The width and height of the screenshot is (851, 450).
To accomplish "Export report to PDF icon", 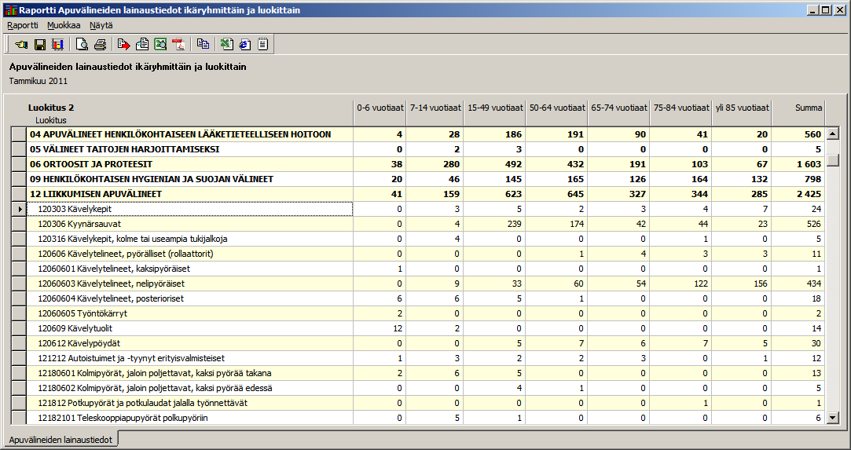I will point(178,45).
